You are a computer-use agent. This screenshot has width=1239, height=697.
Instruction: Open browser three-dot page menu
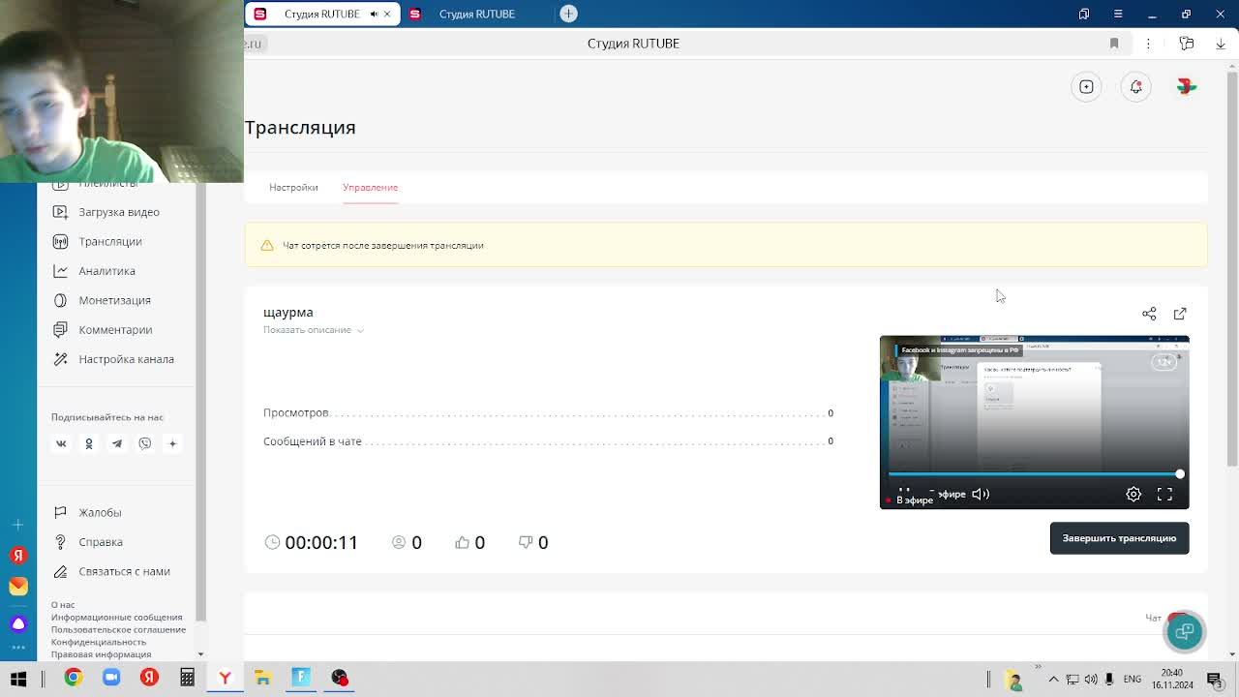pos(1148,44)
